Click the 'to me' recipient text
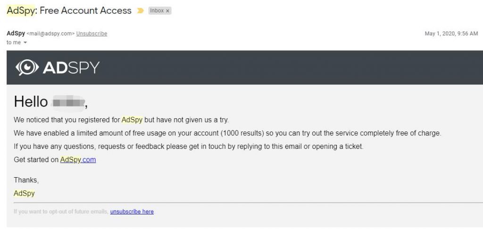Viewport: 483px width, 229px height. point(14,42)
